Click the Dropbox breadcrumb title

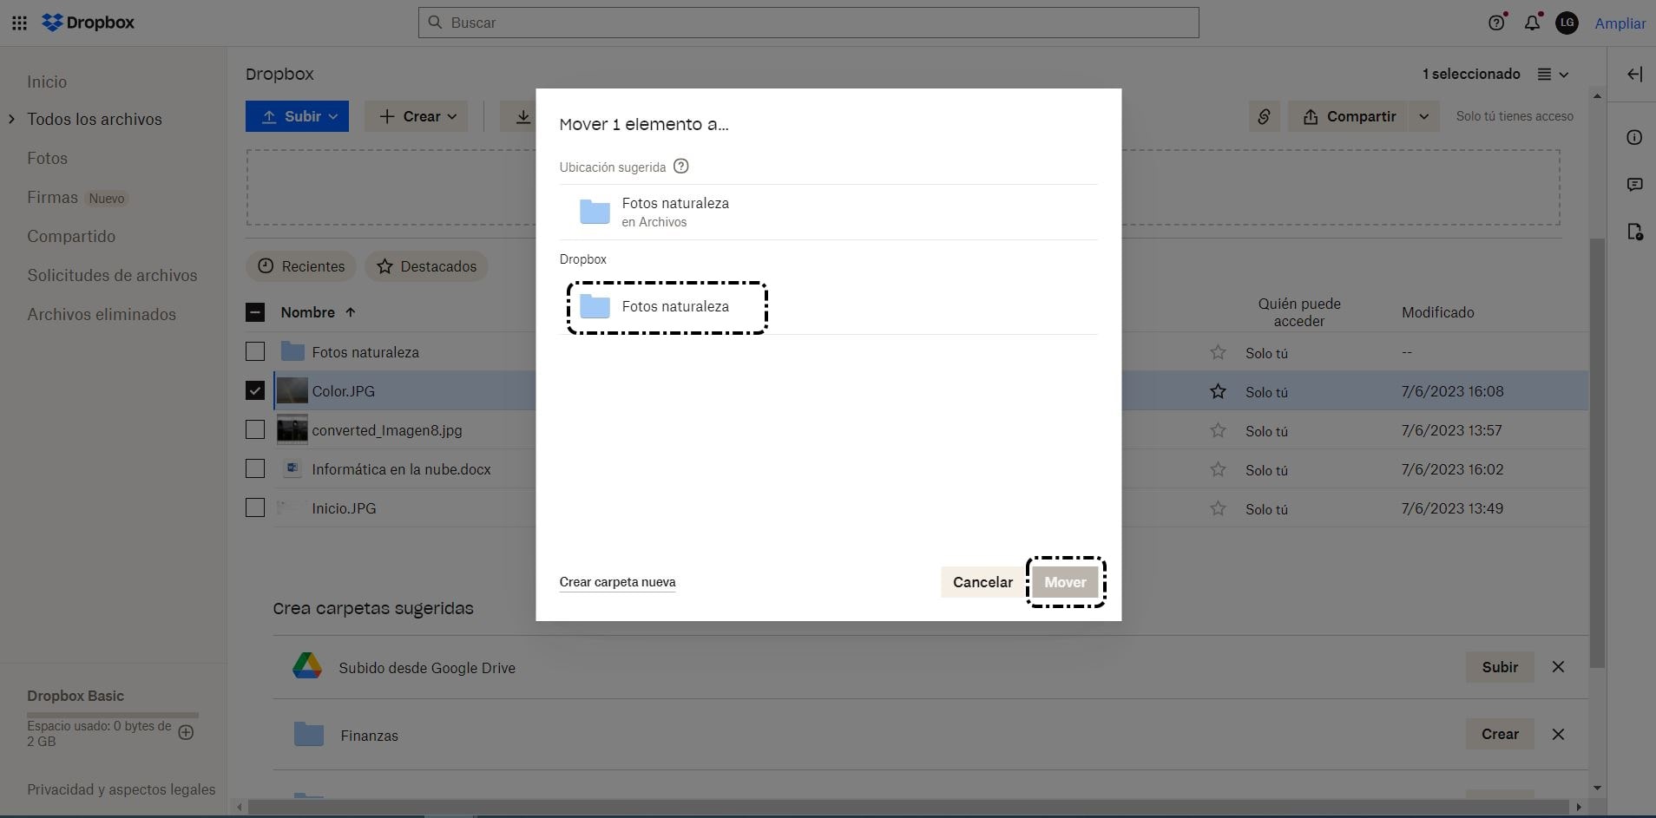[x=279, y=75]
